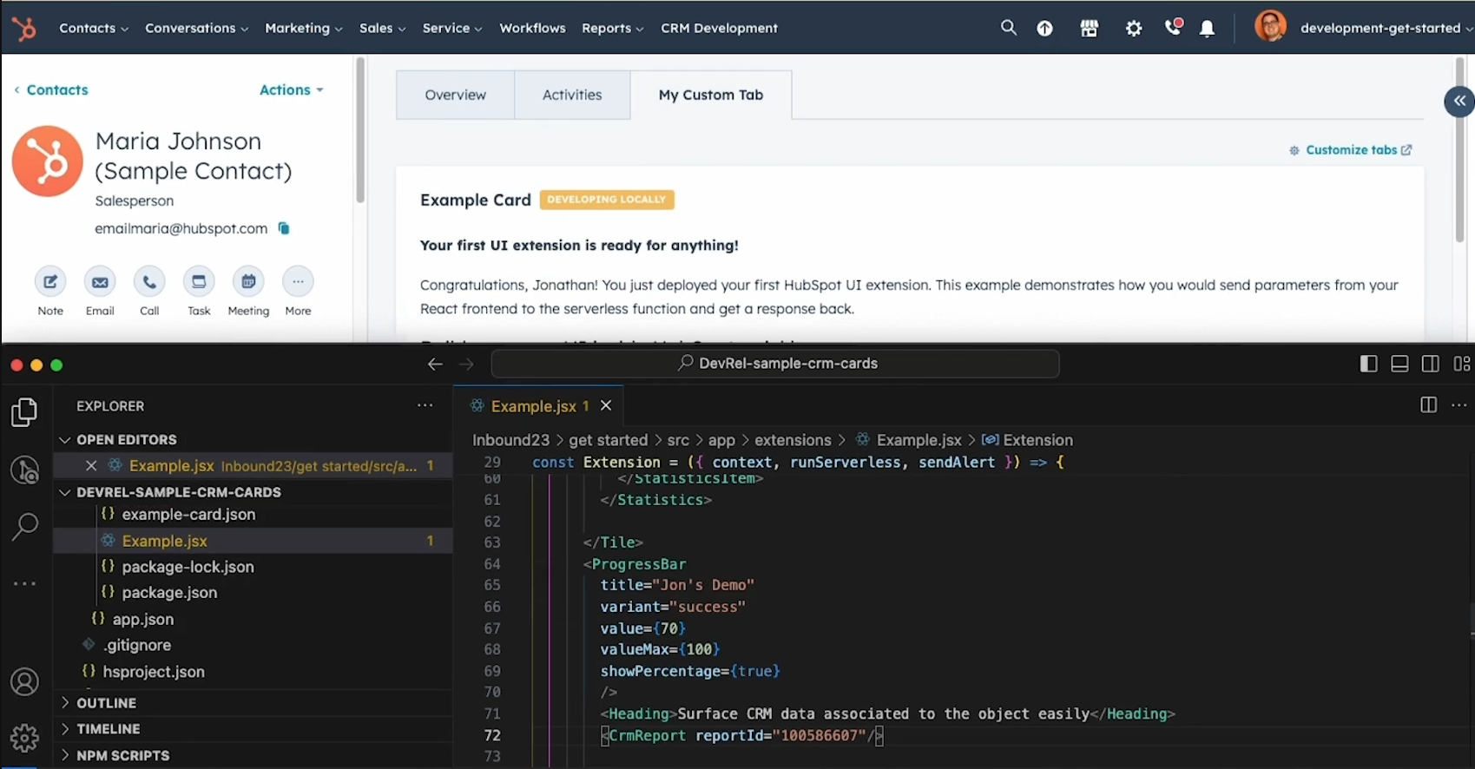Open VS Code Run and Debug icon
The image size is (1475, 769).
tap(25, 470)
